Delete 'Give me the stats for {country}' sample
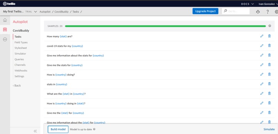 (269, 65)
